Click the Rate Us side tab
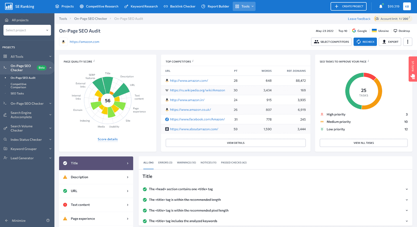Image resolution: width=417 pixels, height=227 pixels. [x=413, y=69]
